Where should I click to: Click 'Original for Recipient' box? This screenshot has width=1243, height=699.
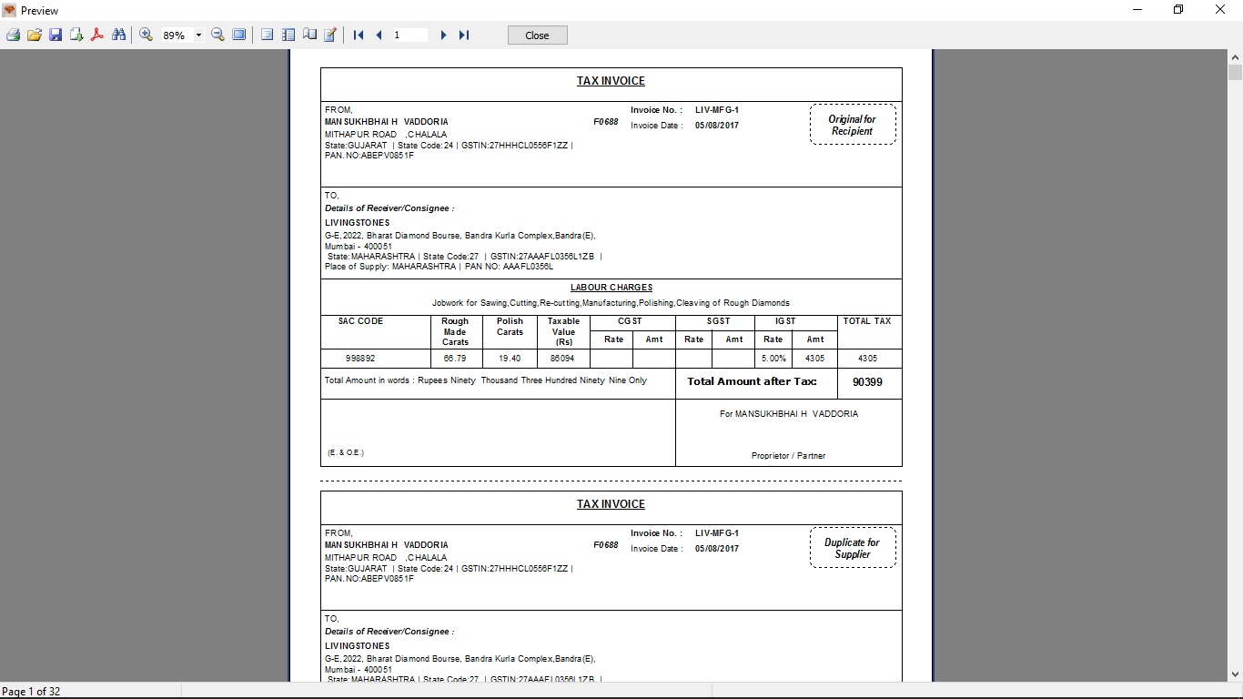point(853,125)
